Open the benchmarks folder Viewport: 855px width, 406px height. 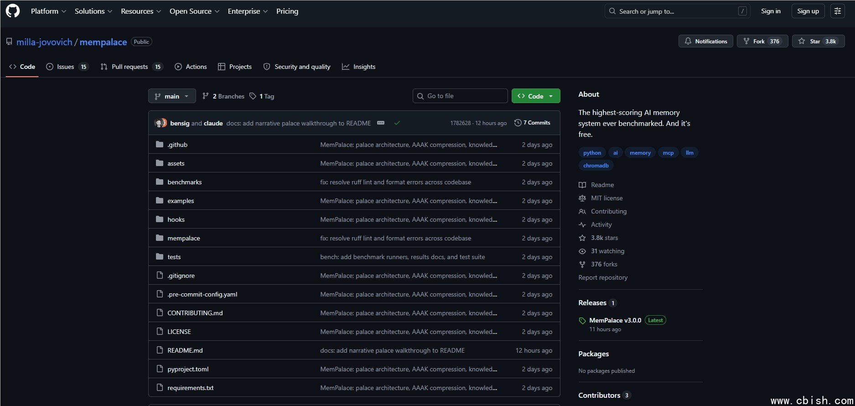click(185, 182)
